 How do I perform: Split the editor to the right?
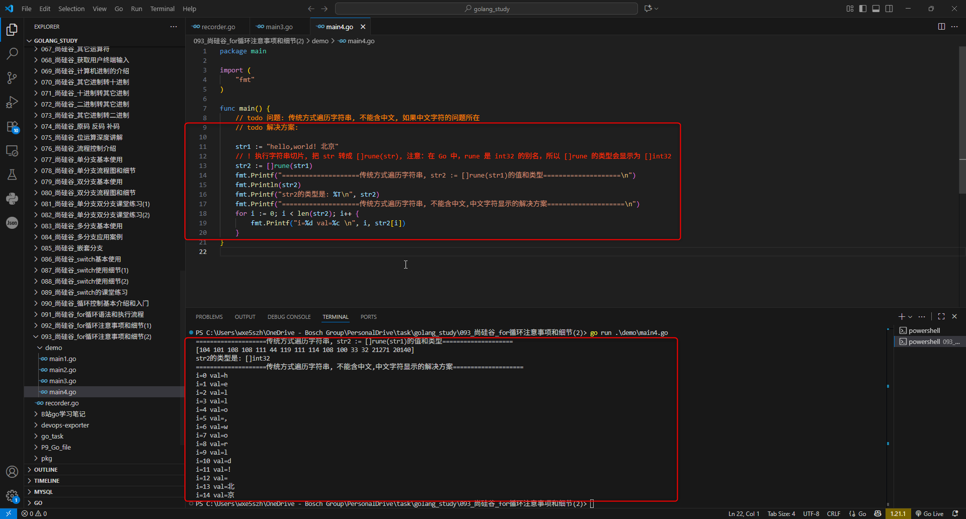point(941,27)
